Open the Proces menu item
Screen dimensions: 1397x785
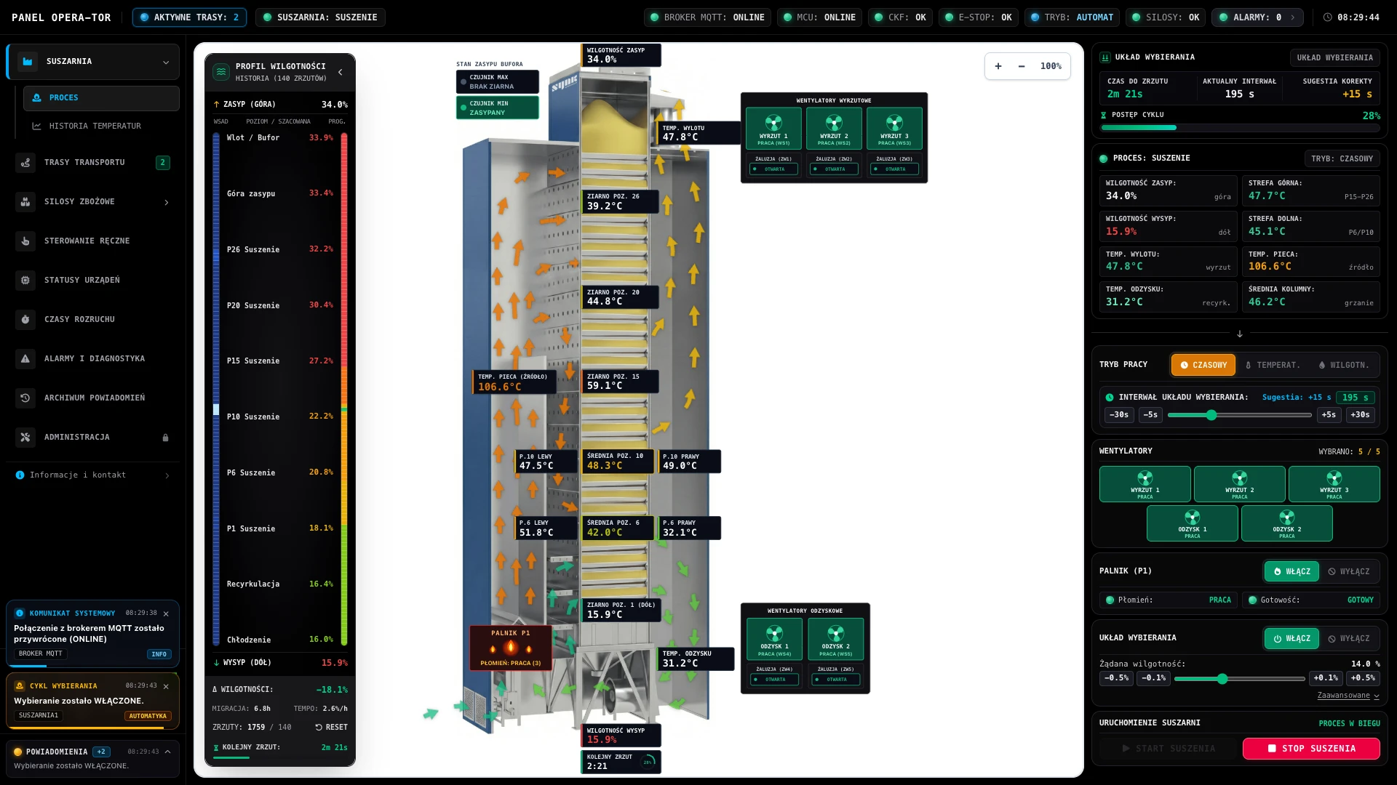pos(101,98)
